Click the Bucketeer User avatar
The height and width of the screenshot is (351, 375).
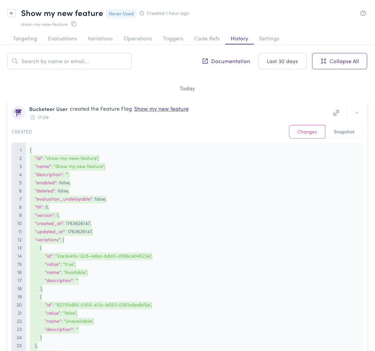click(18, 113)
